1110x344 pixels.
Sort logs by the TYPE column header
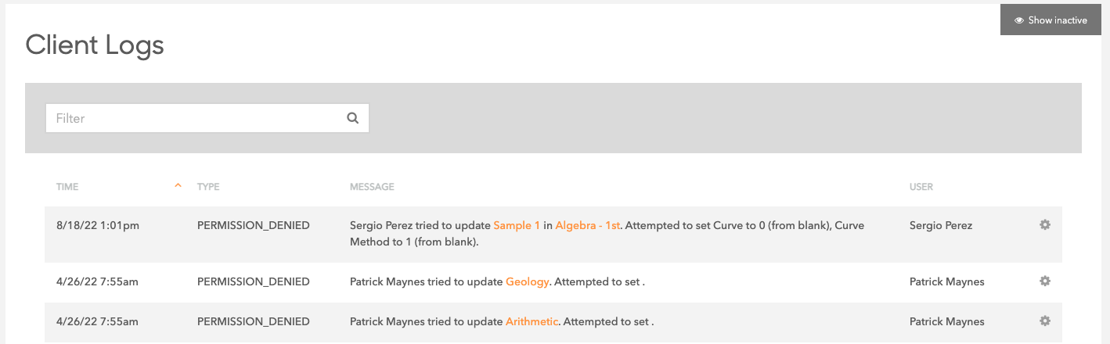(x=208, y=188)
